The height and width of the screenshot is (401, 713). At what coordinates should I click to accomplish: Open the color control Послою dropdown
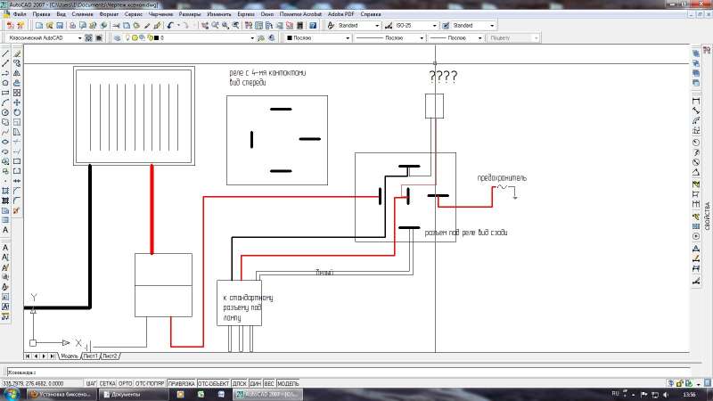318,37
